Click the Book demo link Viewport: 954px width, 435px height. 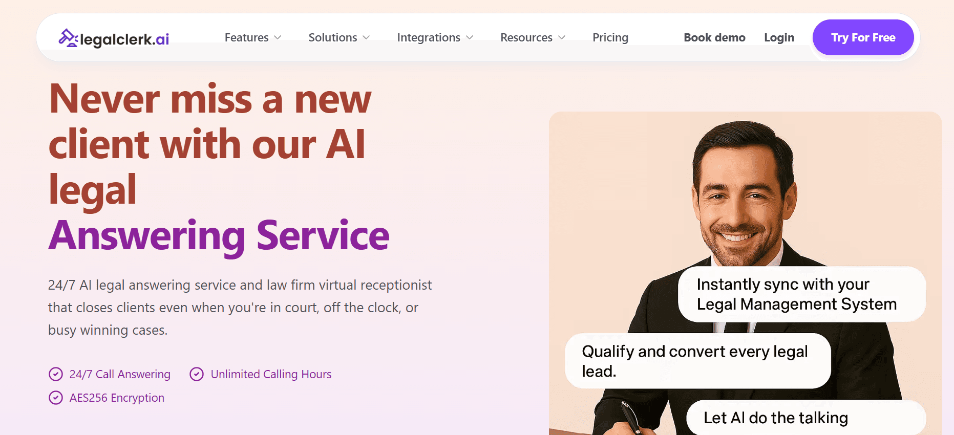coord(714,37)
